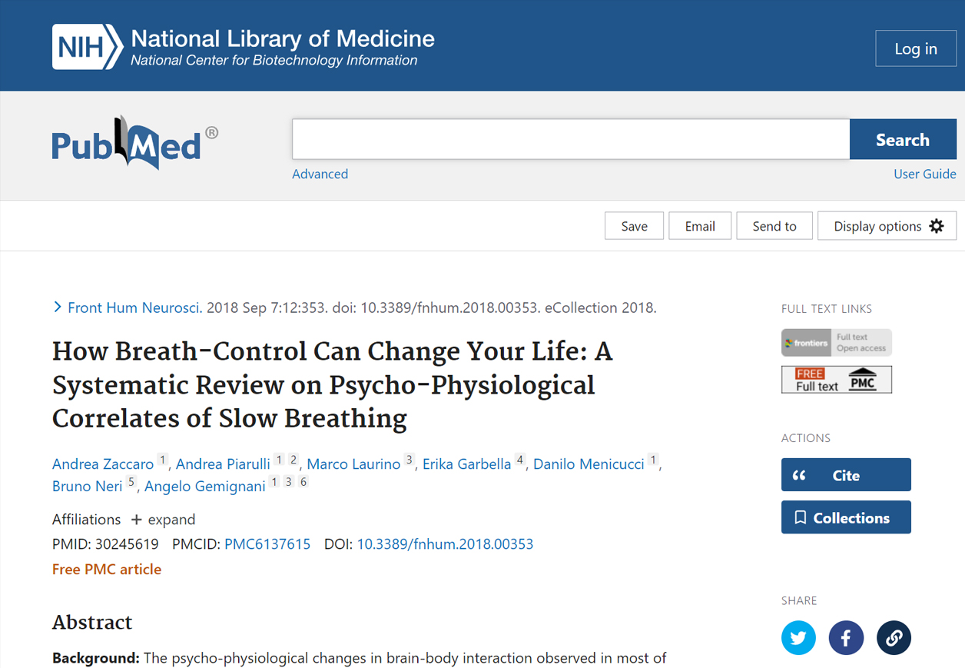
Task: Open Display options gear menu
Action: (887, 226)
